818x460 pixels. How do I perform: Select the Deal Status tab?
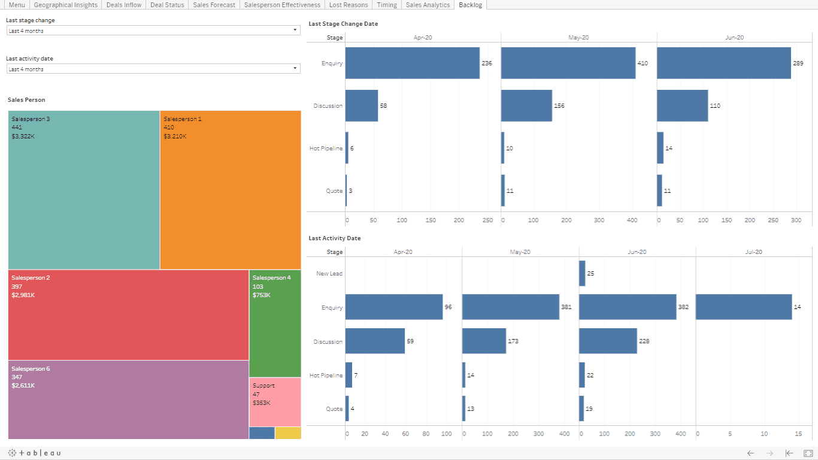(167, 5)
